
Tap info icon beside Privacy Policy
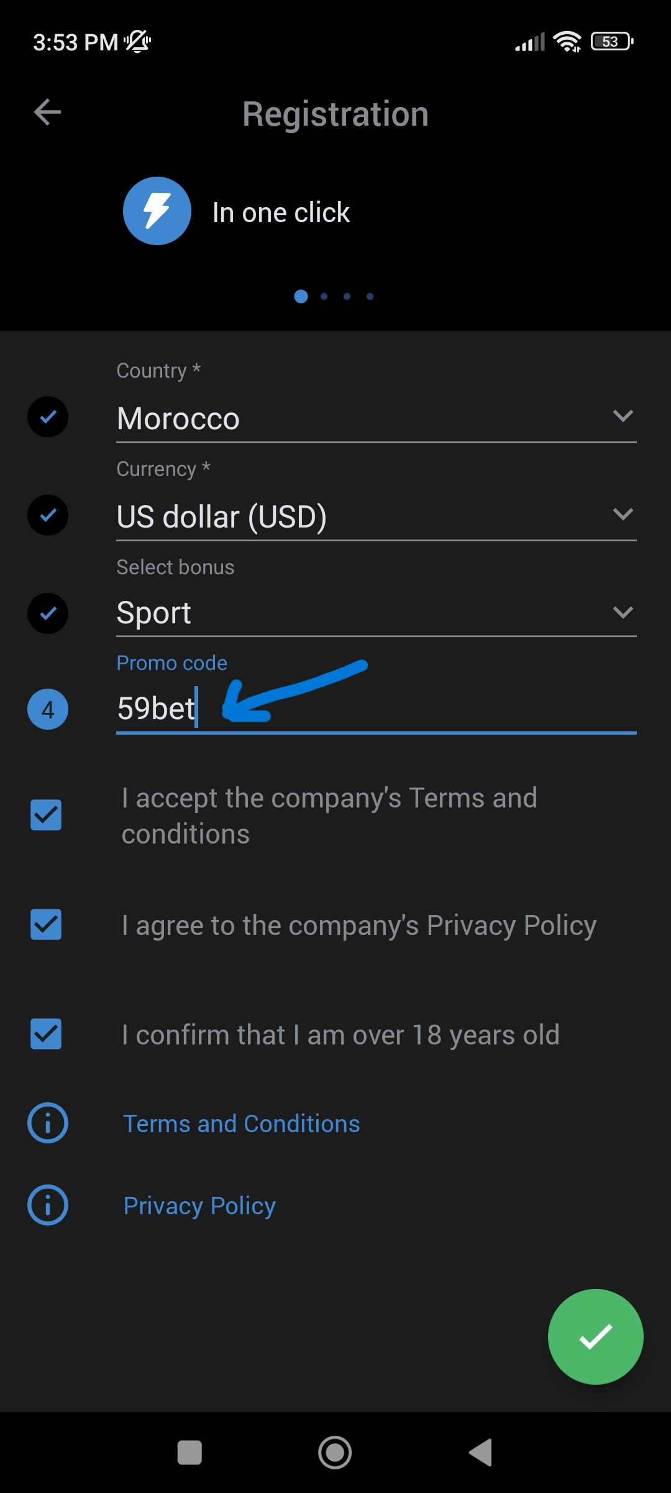pos(48,1205)
